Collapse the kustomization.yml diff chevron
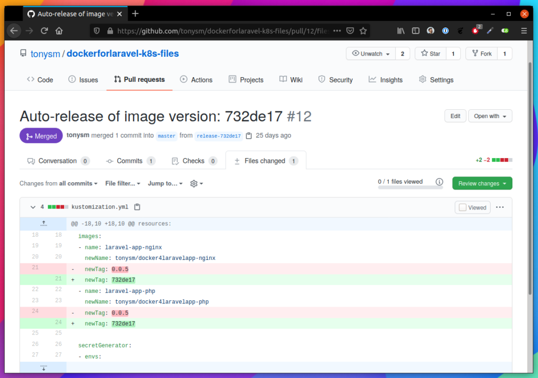Image resolution: width=538 pixels, height=378 pixels. (x=33, y=207)
